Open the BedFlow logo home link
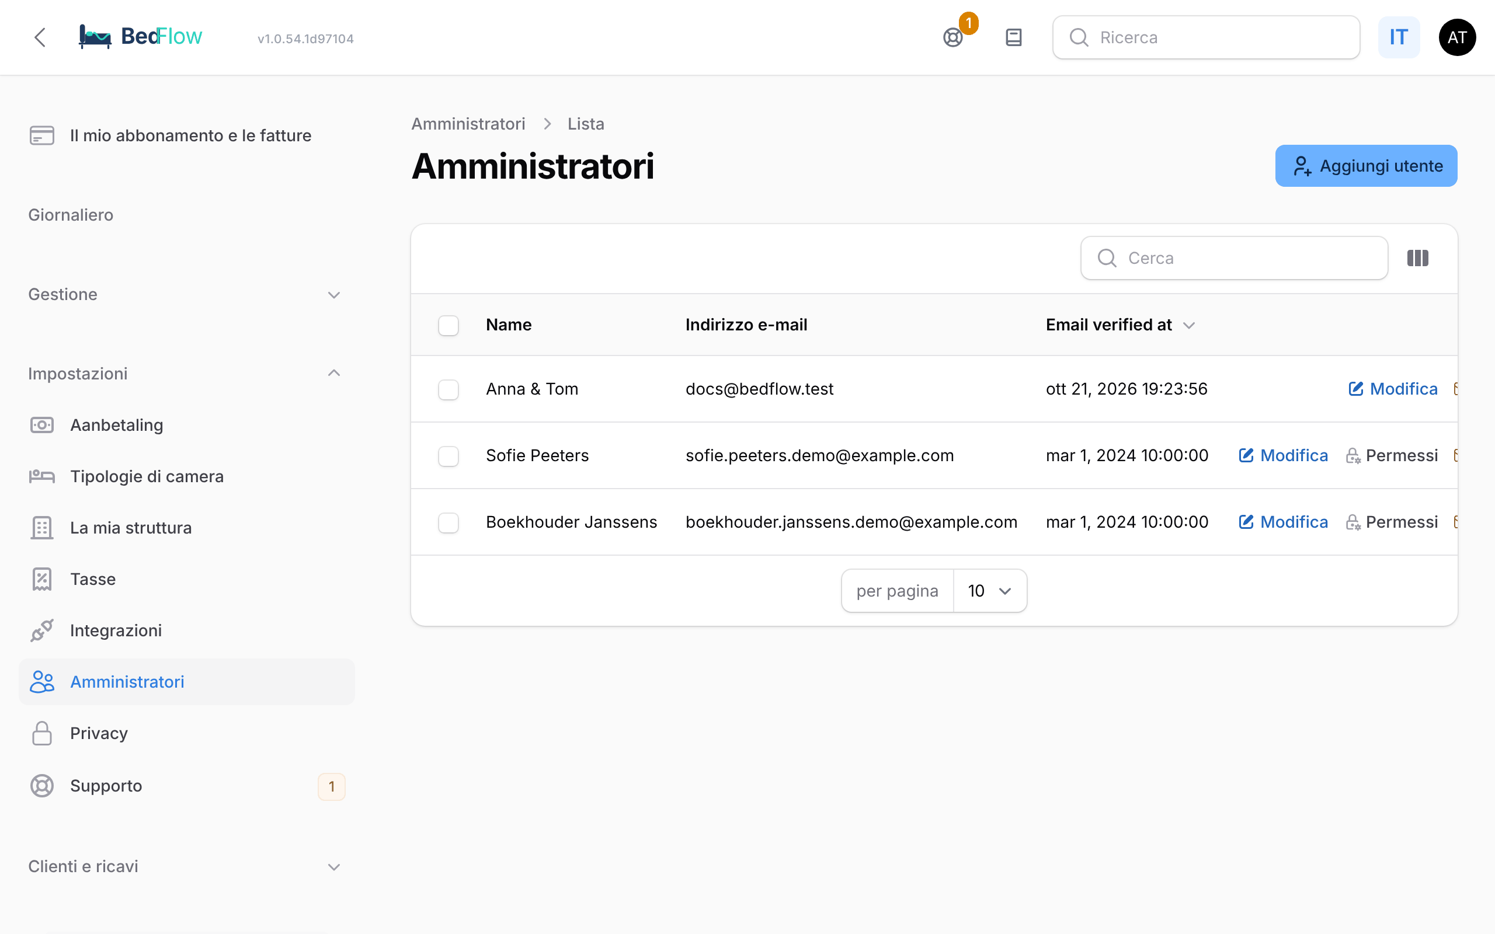 coord(140,36)
